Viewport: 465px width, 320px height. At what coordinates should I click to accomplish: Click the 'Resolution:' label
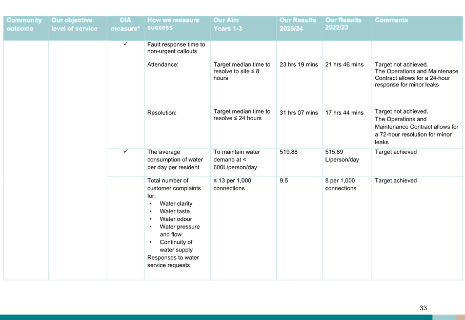click(x=161, y=112)
